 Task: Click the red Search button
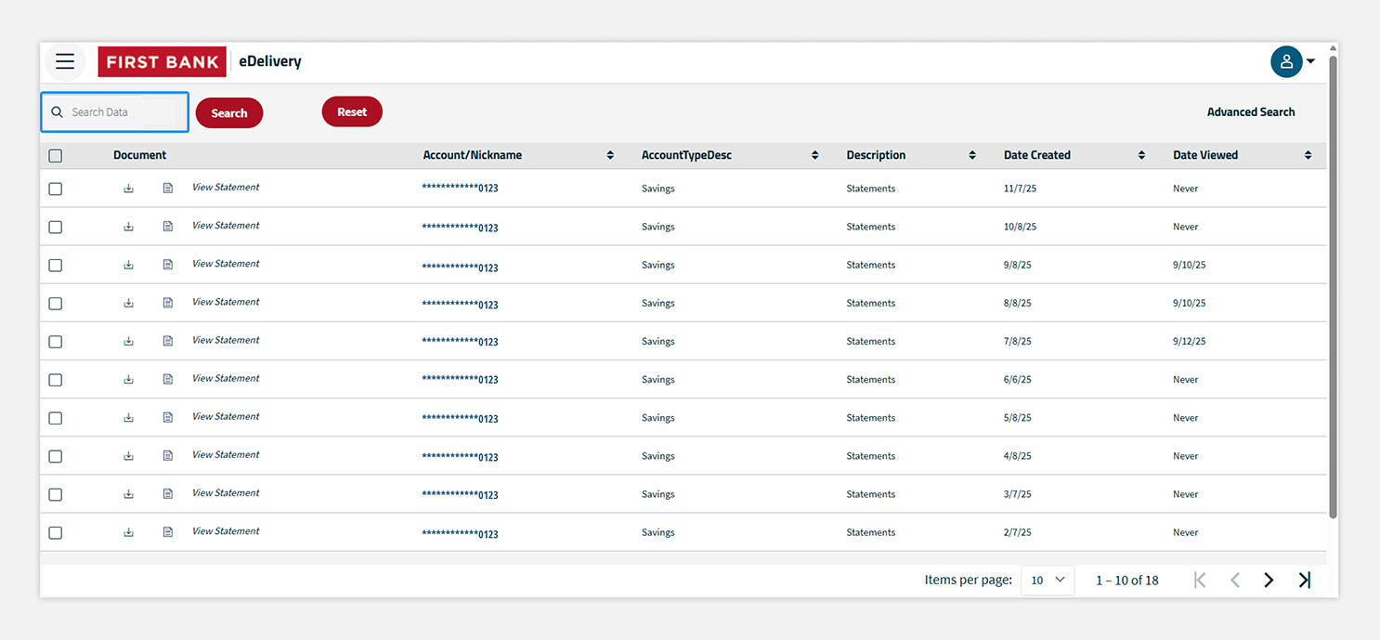(229, 113)
